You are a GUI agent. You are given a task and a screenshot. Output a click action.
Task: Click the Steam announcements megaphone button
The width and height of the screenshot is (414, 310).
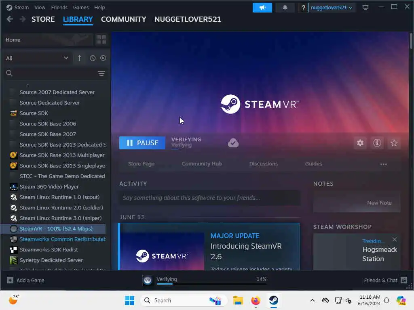pos(262,8)
